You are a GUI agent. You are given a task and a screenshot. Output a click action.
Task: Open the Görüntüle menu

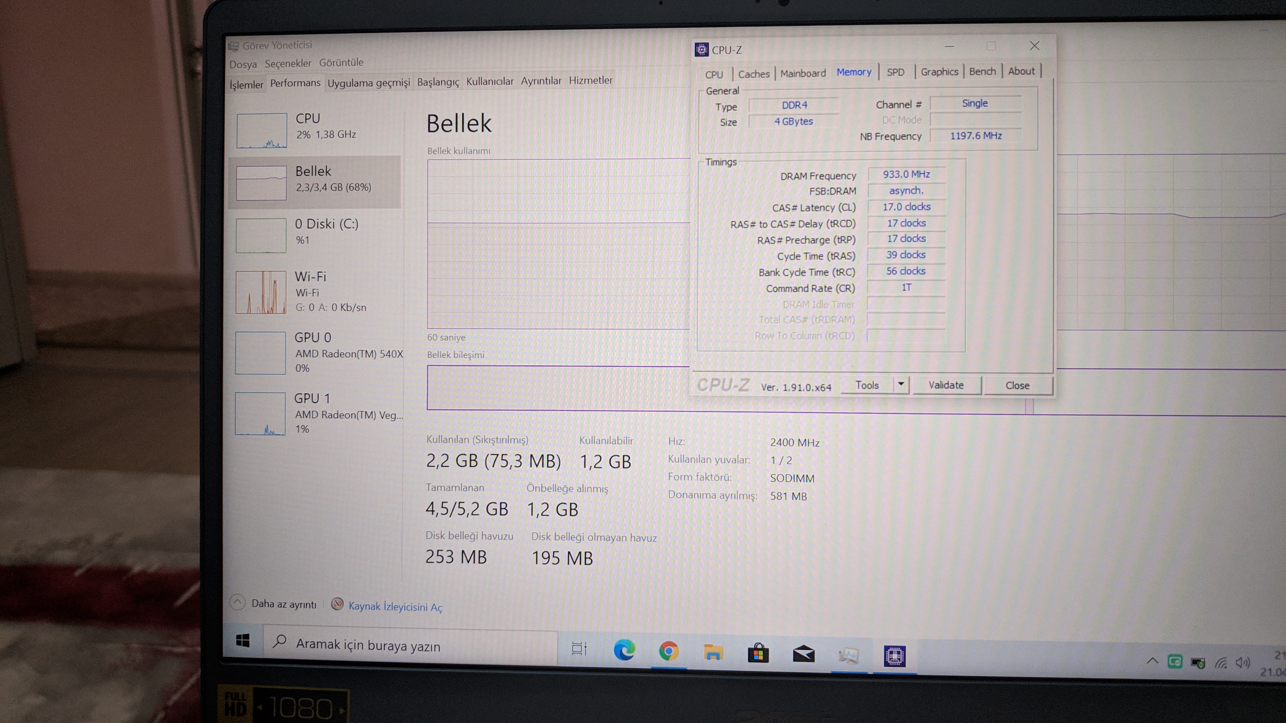point(342,62)
